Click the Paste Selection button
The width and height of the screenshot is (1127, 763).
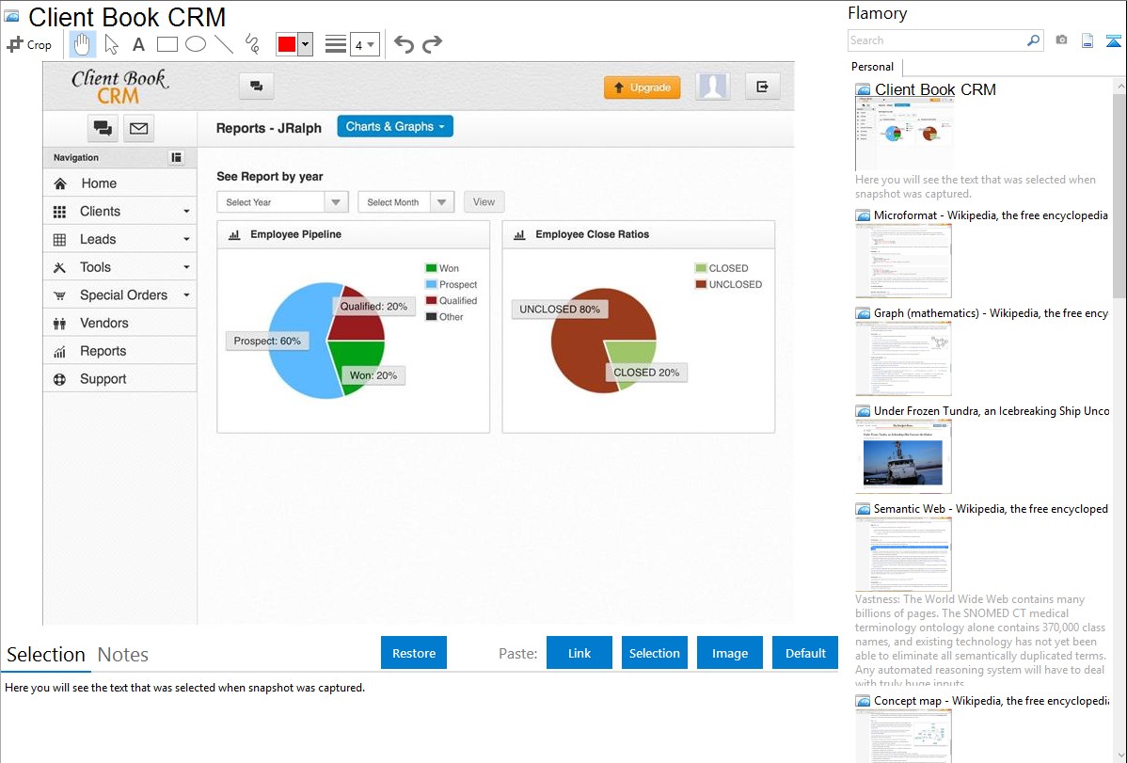coord(655,653)
